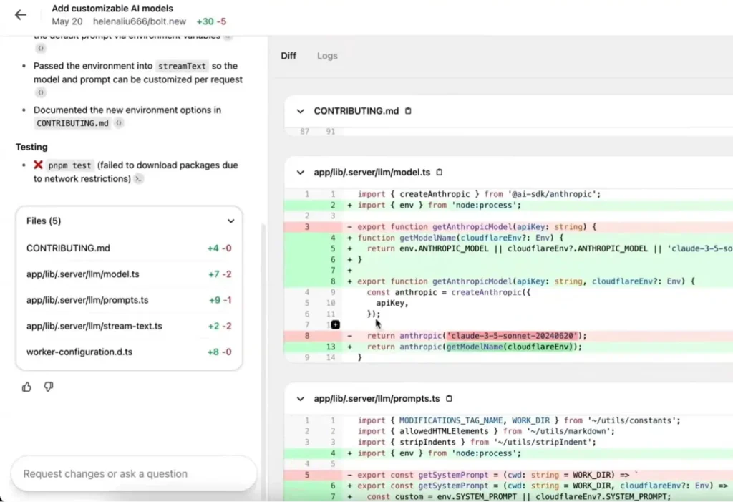Copy the CONTRIBUTING.md file path icon
733x502 pixels.
coord(409,111)
